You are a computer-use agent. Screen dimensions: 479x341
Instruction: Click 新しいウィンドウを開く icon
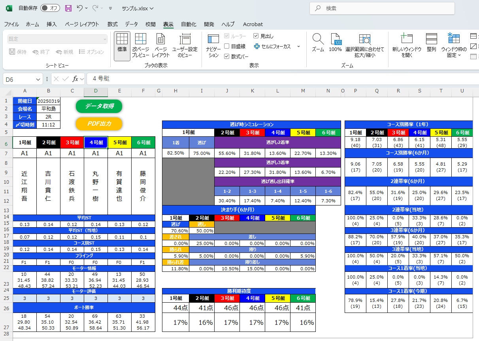406,38
